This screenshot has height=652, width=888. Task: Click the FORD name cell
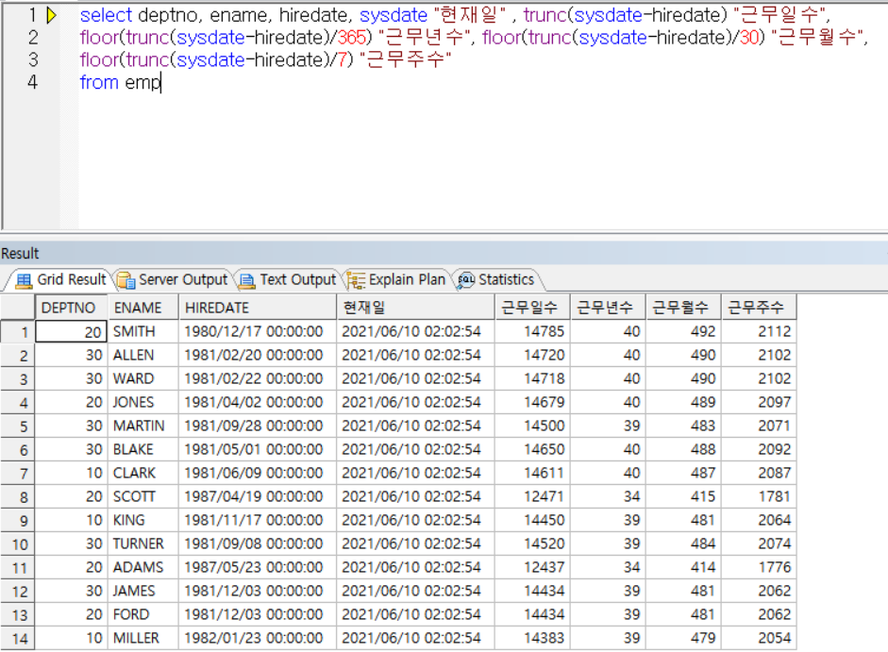(143, 614)
